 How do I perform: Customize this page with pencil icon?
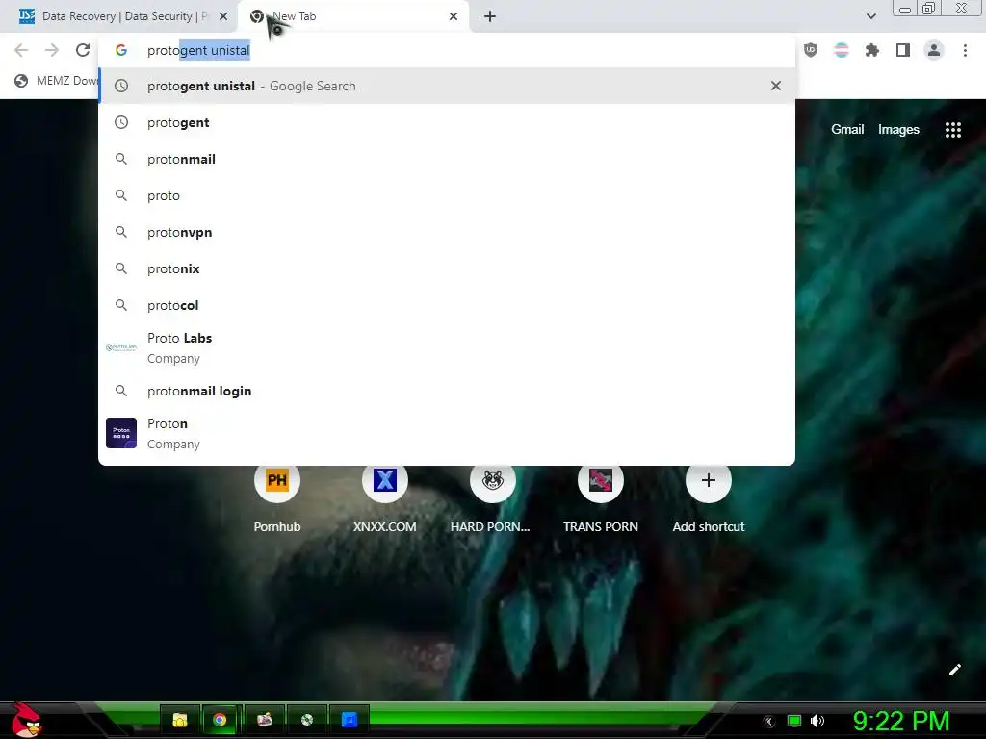954,670
